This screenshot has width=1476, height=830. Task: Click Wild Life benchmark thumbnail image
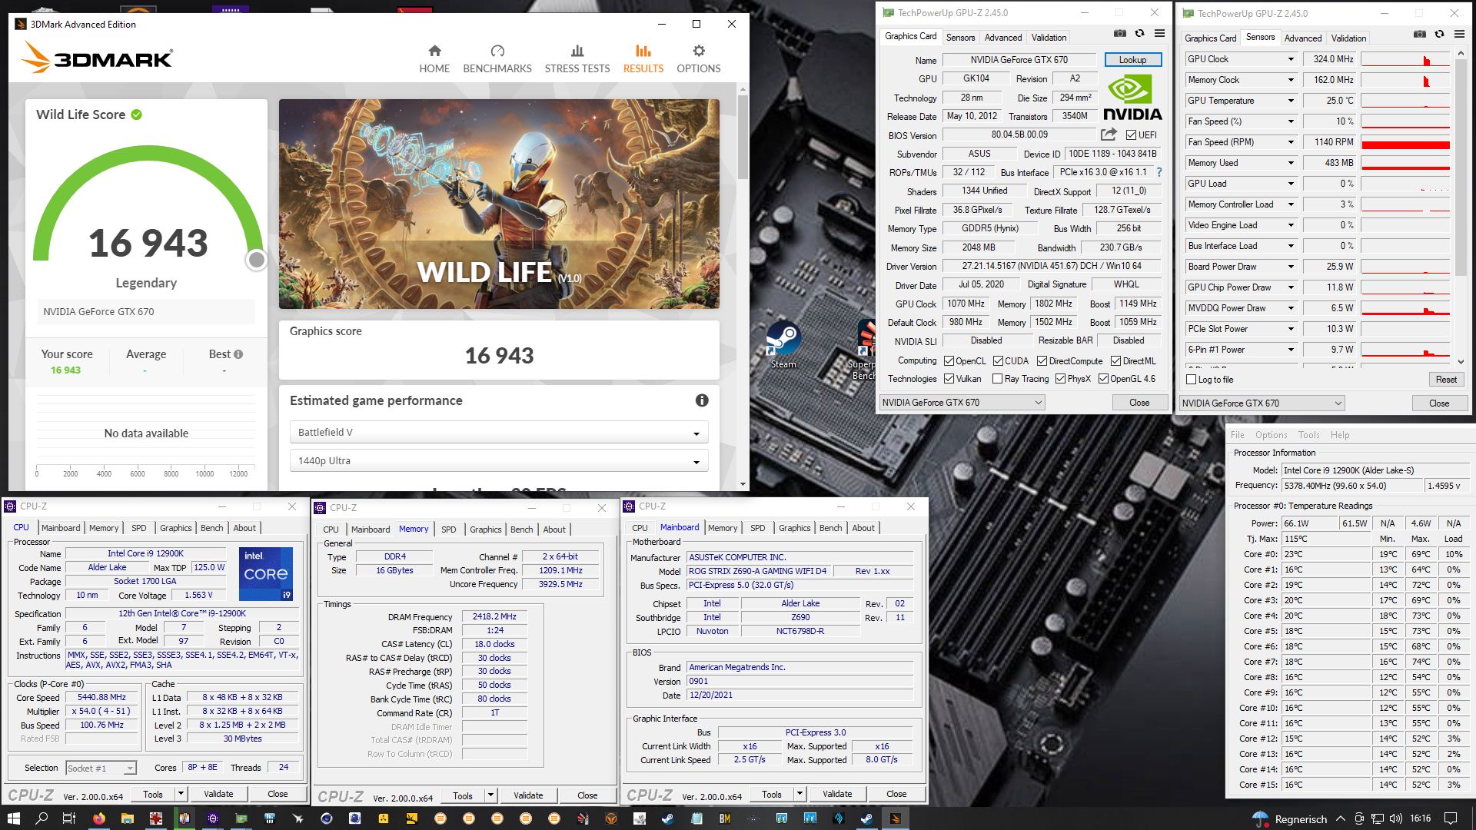click(499, 204)
